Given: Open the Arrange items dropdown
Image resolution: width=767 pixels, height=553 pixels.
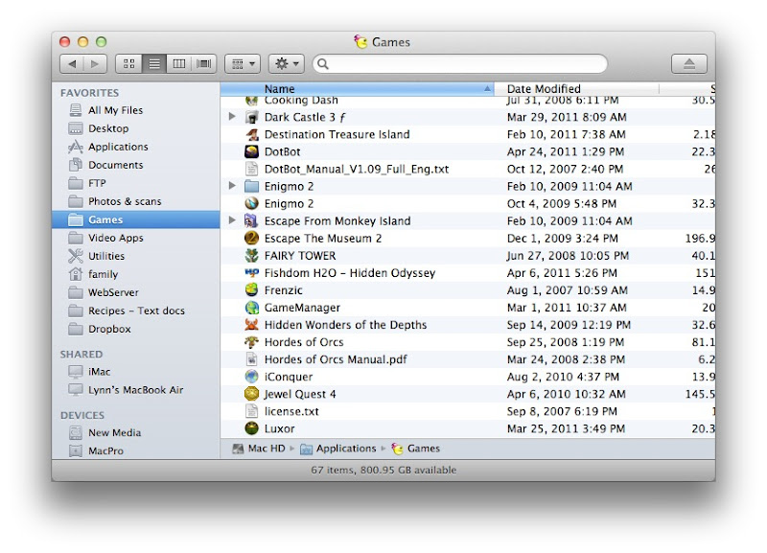Looking at the screenshot, I should (242, 64).
